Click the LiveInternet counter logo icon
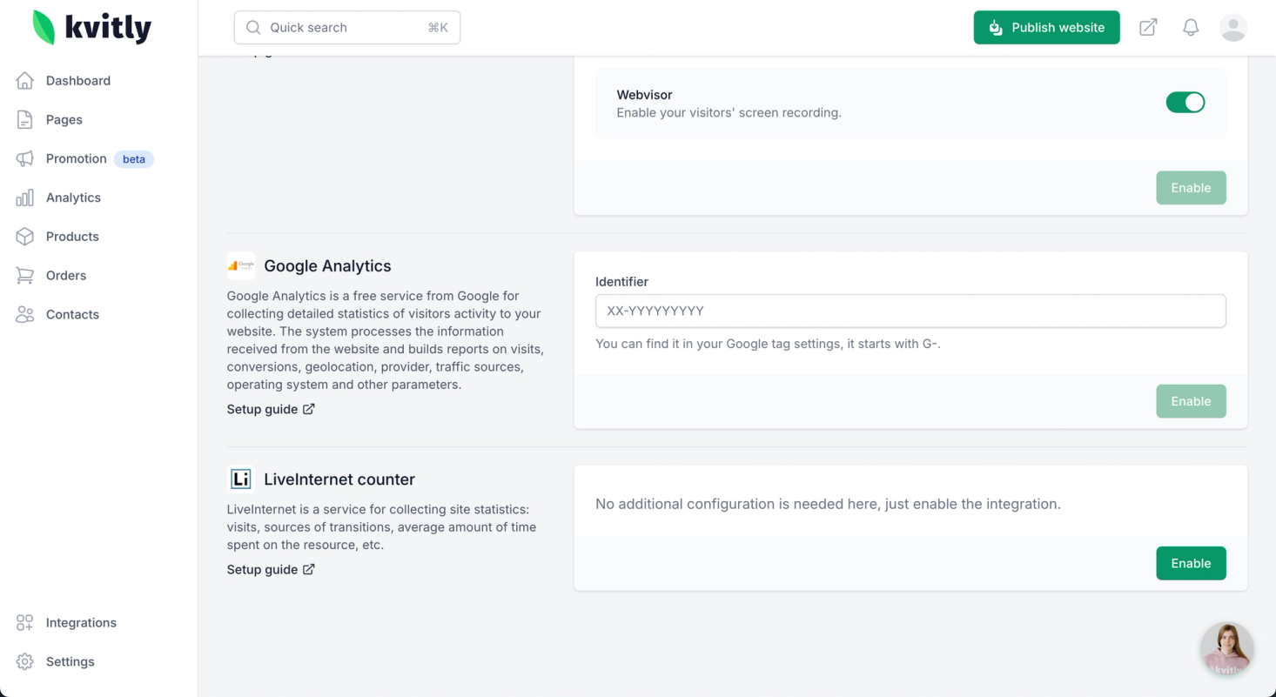 [x=241, y=479]
